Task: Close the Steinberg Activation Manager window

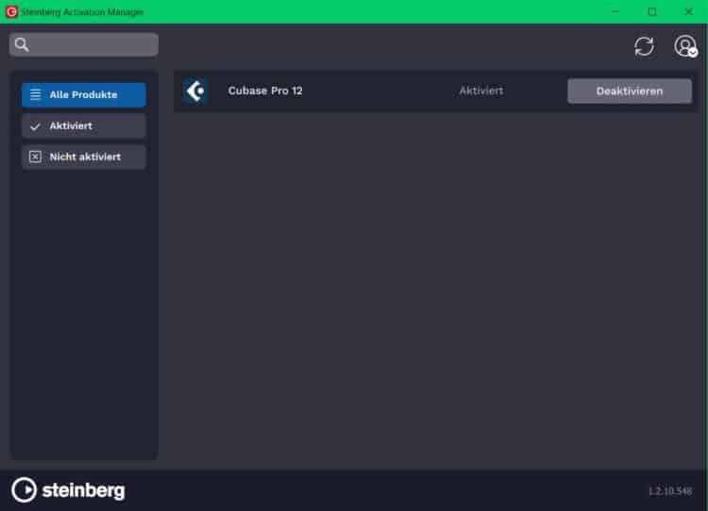Action: coord(688,11)
